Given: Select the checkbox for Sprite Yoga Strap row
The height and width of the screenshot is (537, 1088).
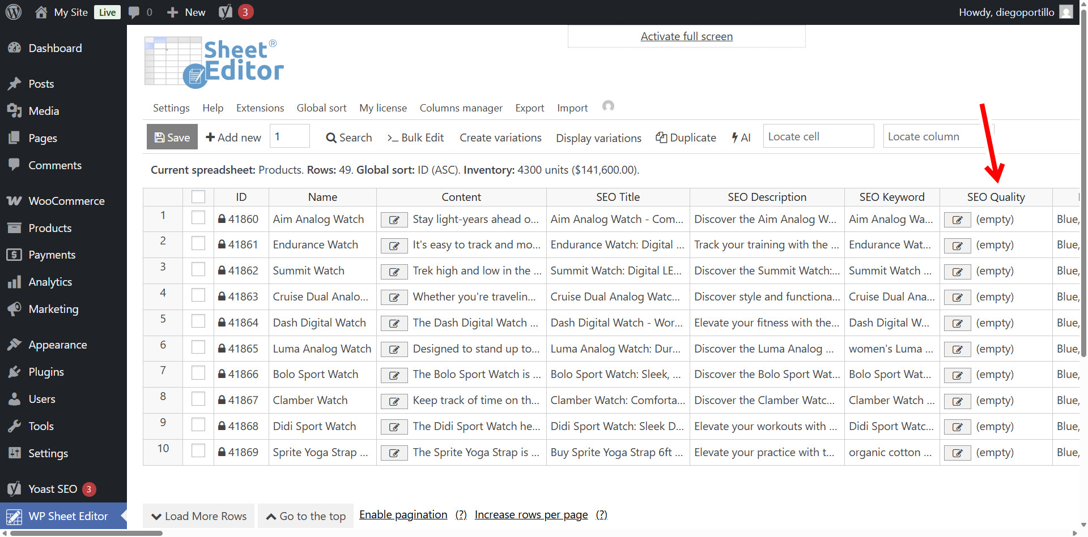Looking at the screenshot, I should 198,451.
